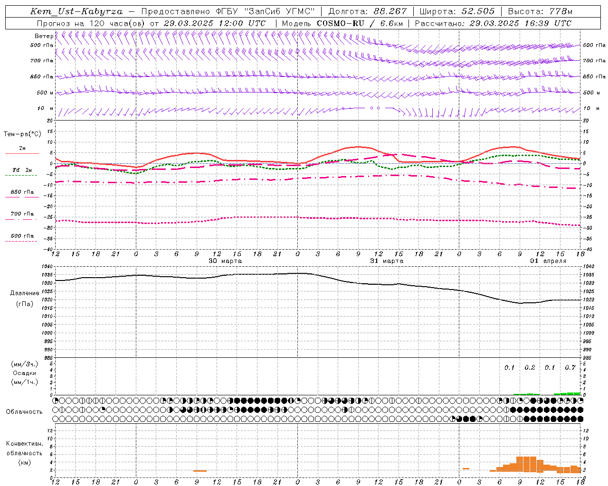Click the 700 гПа temperature legend entry
The image size is (608, 486).
pyautogui.click(x=22, y=214)
